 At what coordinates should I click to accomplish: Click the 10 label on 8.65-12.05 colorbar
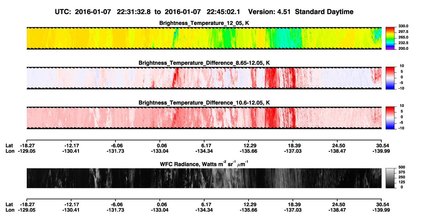(x=402, y=66)
